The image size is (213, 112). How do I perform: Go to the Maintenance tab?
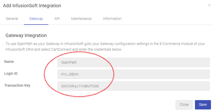click(x=81, y=19)
